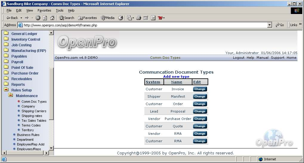Go to the browser Home icon
Image resolution: width=304 pixels, height=163 pixels.
click(52, 18)
